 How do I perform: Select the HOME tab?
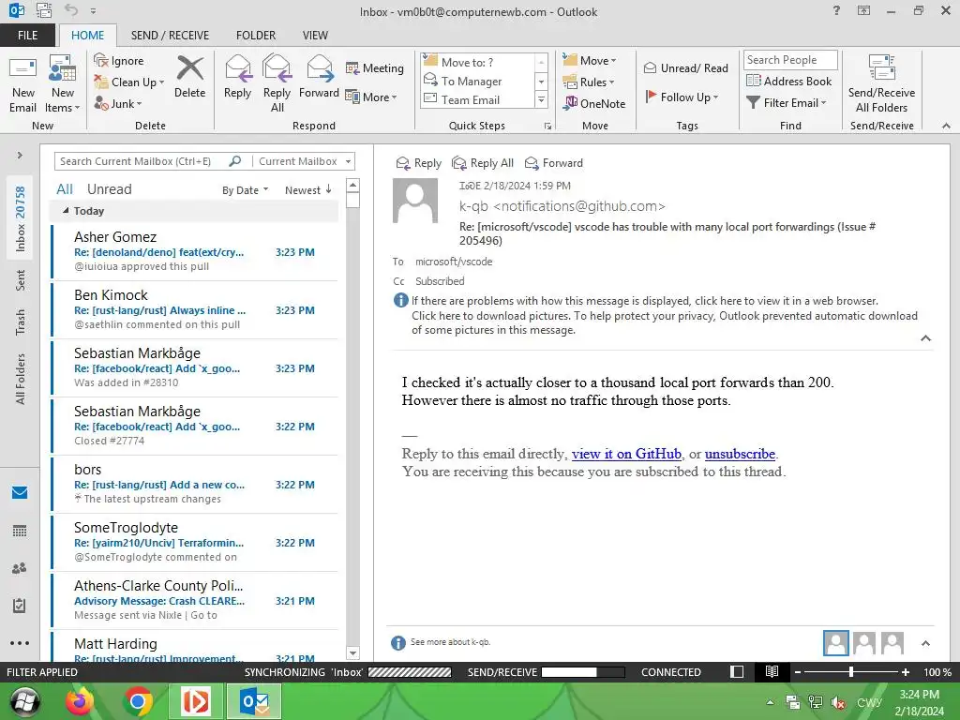click(87, 36)
